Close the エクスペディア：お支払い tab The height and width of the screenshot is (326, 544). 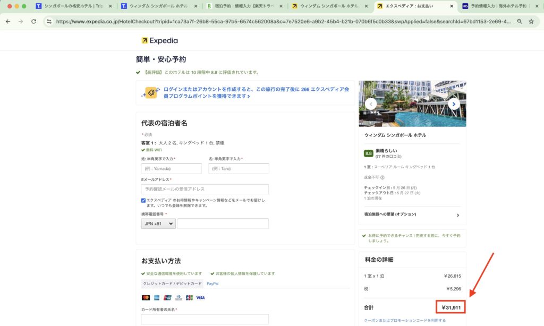[452, 6]
